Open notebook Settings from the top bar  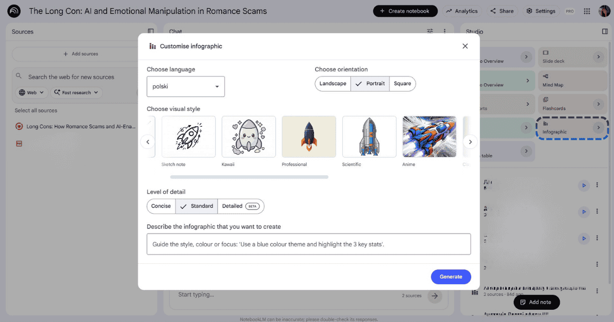(541, 11)
